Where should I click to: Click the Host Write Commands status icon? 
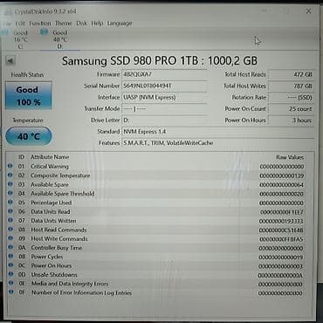[10, 238]
